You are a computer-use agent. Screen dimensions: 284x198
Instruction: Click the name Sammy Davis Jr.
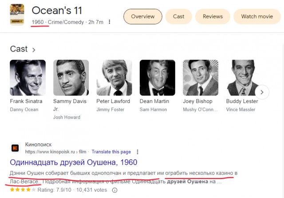[x=70, y=105]
